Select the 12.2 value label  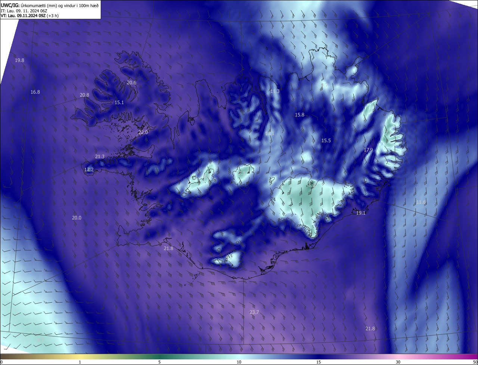click(x=89, y=170)
